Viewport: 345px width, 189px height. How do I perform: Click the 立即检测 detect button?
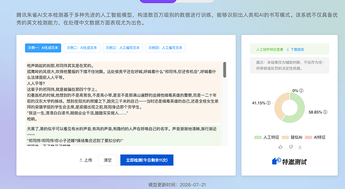(147, 160)
